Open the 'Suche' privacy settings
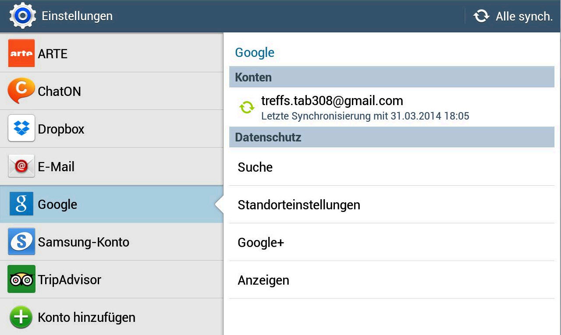Screen dimensions: 561x335 (255, 167)
